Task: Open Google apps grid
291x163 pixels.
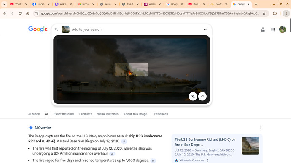Action: (273, 29)
